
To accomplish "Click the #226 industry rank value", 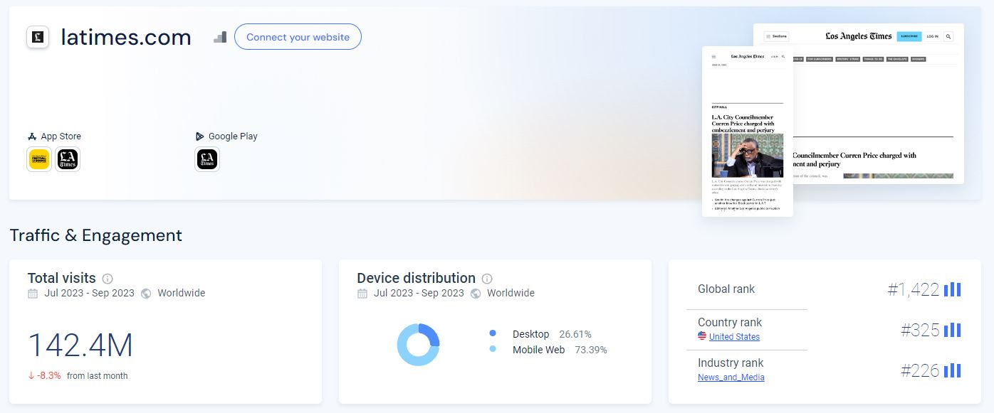I will [920, 370].
